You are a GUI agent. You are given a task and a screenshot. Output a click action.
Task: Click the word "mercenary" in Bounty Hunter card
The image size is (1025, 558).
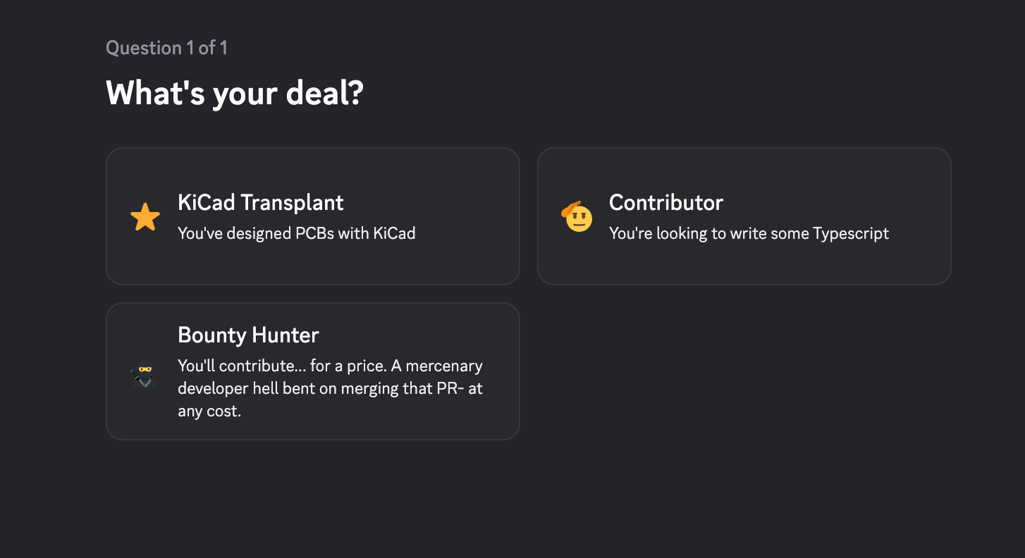[x=444, y=366]
